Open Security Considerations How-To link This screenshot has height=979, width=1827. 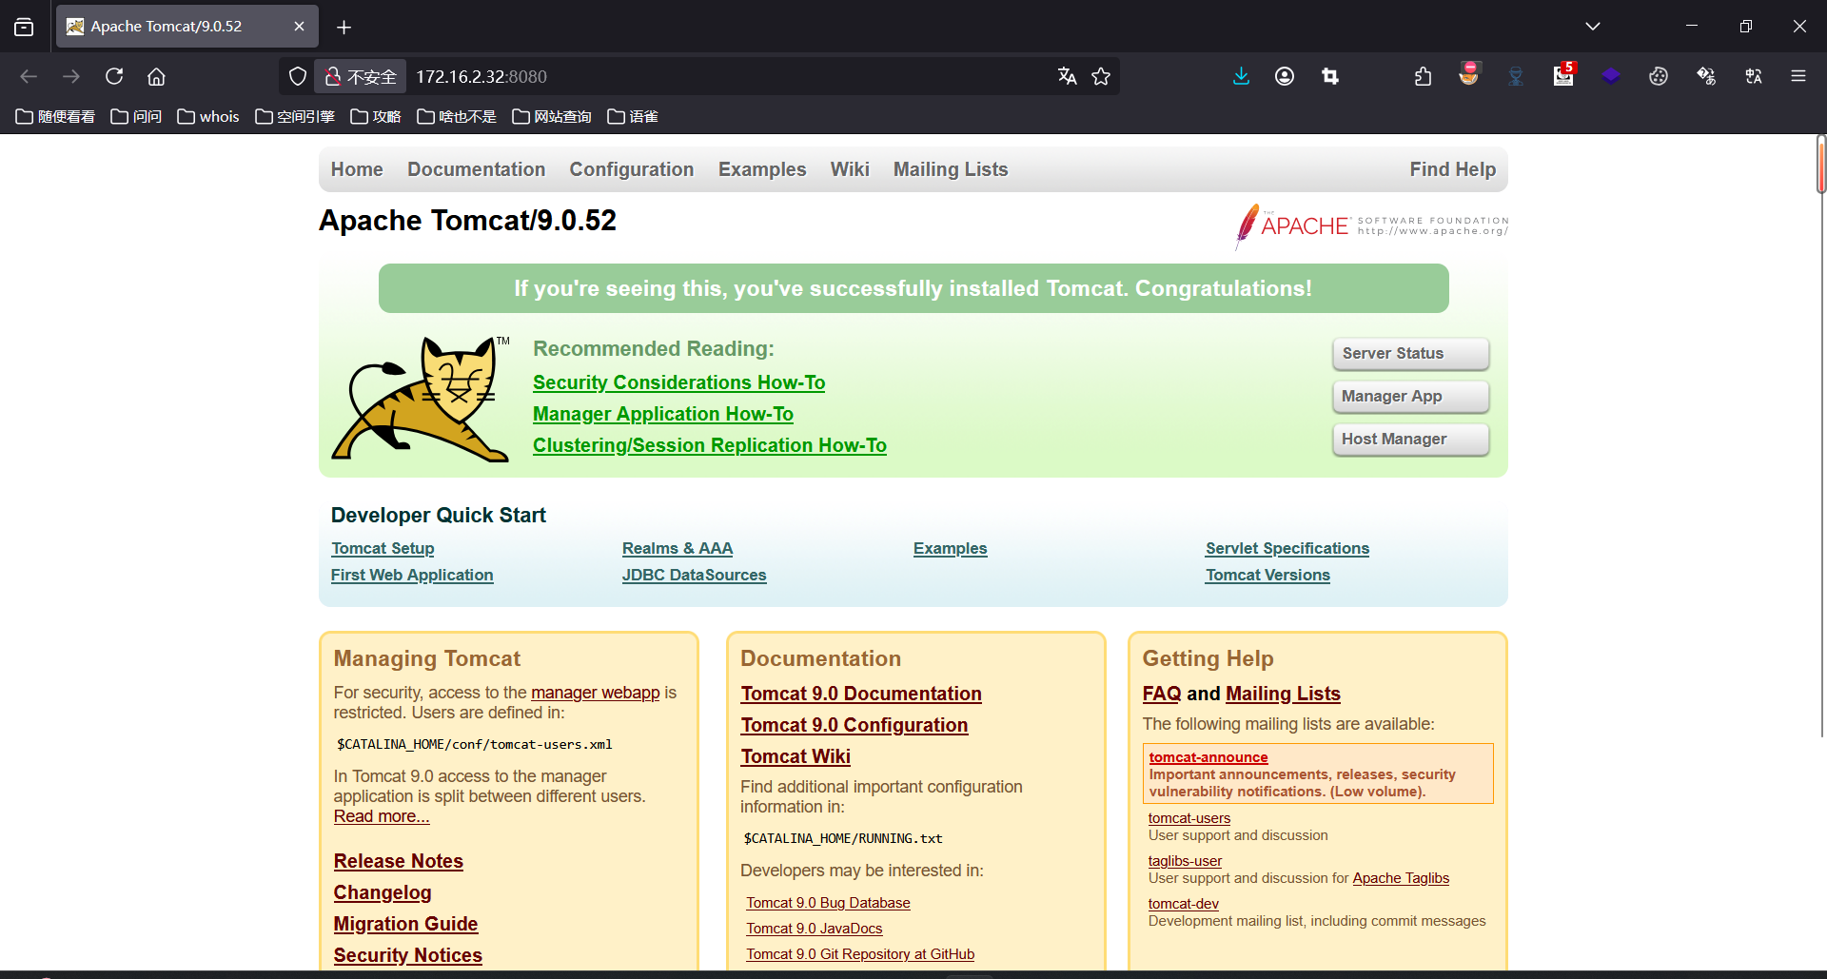point(678,382)
